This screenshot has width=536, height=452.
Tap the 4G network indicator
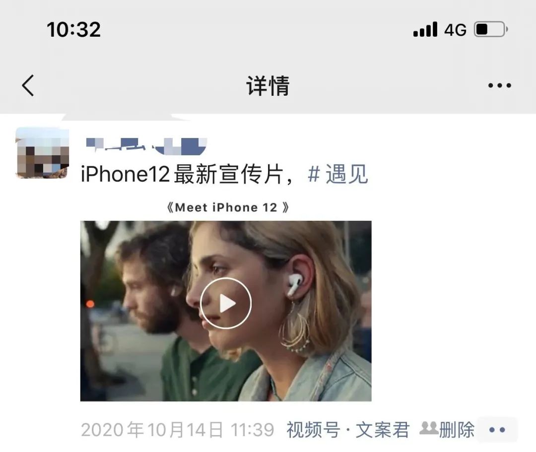pos(455,30)
